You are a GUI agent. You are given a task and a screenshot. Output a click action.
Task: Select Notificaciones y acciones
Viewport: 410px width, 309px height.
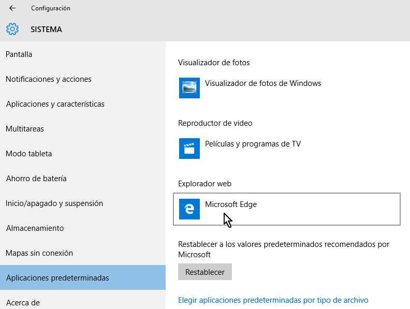pyautogui.click(x=83, y=79)
